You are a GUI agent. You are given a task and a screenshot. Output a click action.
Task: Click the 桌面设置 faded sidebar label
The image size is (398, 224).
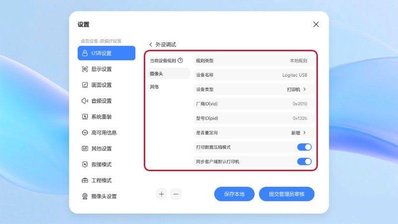101,41
